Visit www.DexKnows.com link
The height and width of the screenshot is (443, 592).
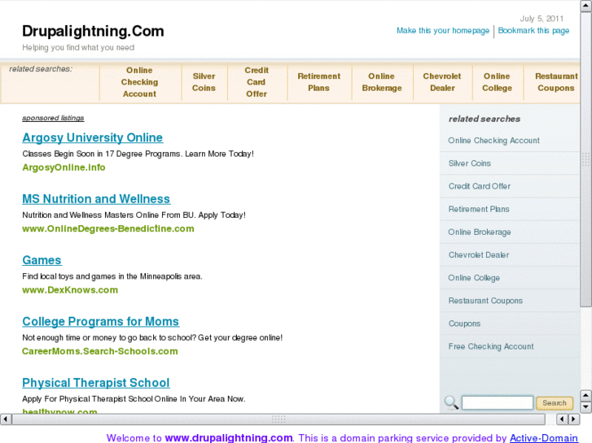pyautogui.click(x=70, y=290)
